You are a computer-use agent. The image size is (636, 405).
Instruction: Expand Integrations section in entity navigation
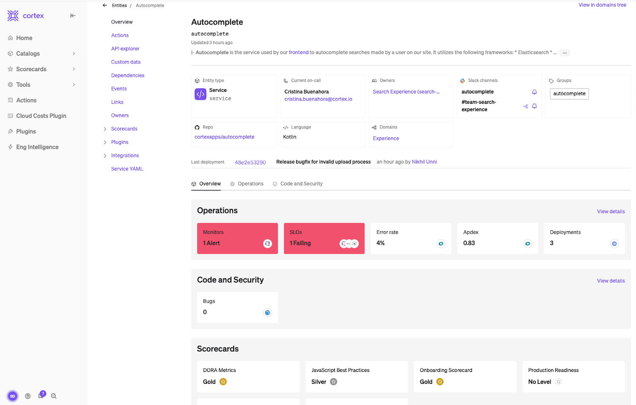pos(105,156)
